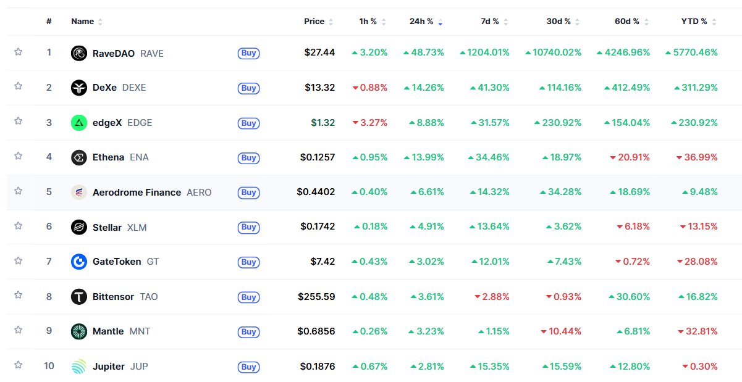Click the green edgeX logo icon
Screen dimensions: 742x382
[79, 123]
